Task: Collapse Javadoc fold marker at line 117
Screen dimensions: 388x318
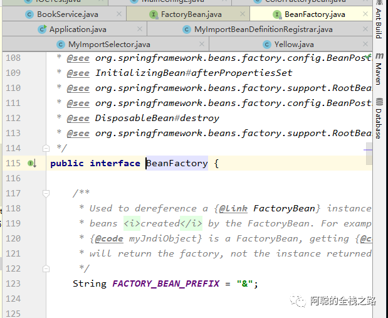Action: [x=46, y=193]
